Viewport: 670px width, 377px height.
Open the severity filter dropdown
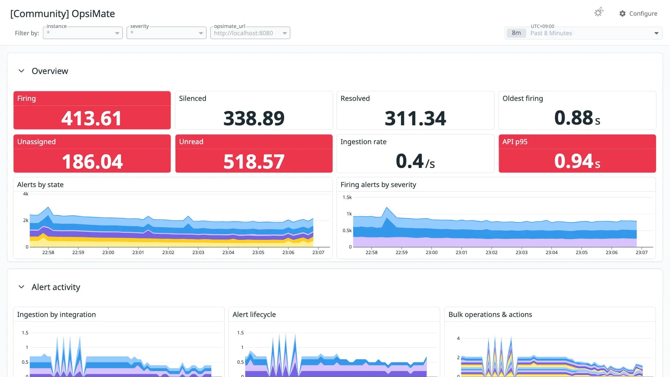(x=166, y=33)
